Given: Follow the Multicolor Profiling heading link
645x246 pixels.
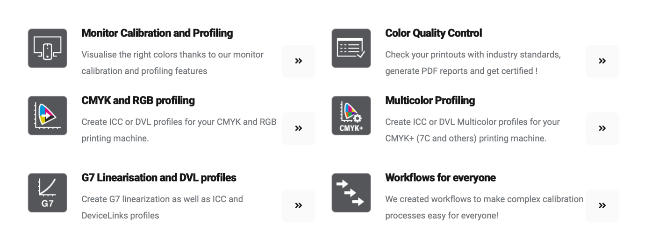Looking at the screenshot, I should tap(430, 100).
